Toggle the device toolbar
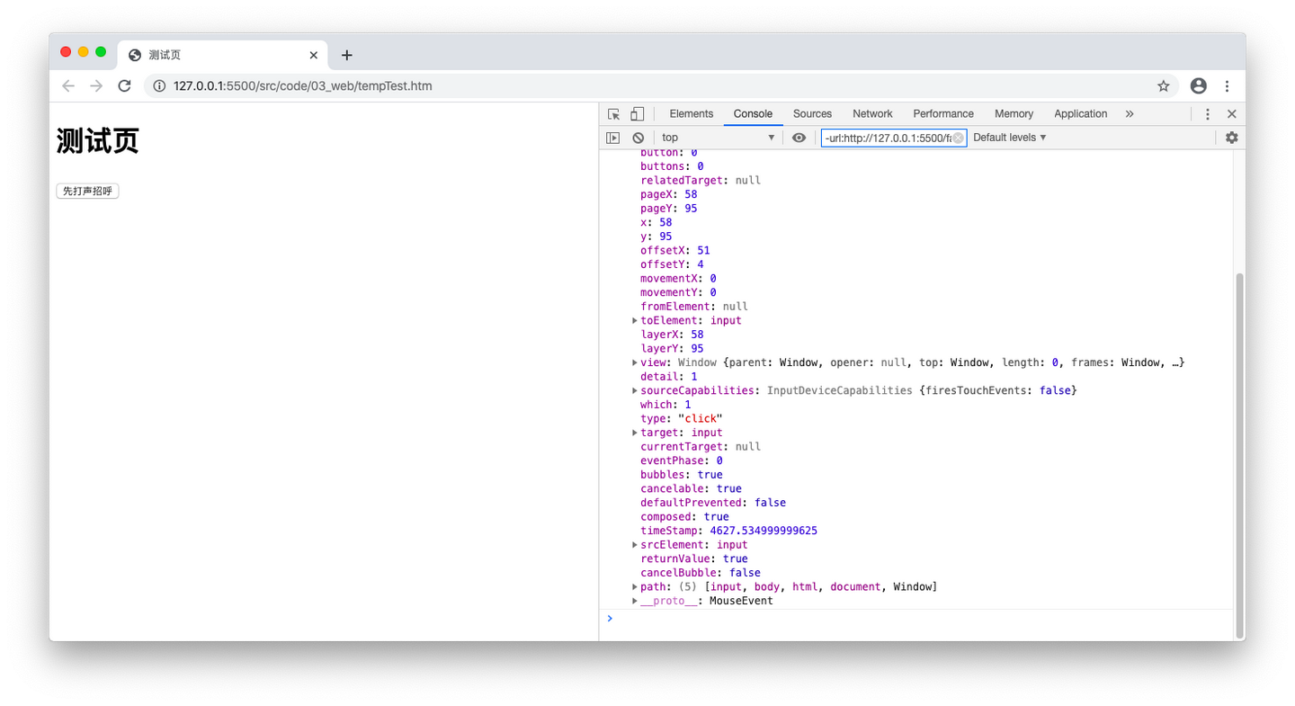 637,114
